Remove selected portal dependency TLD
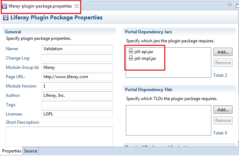 pyautogui.click(x=223, y=120)
